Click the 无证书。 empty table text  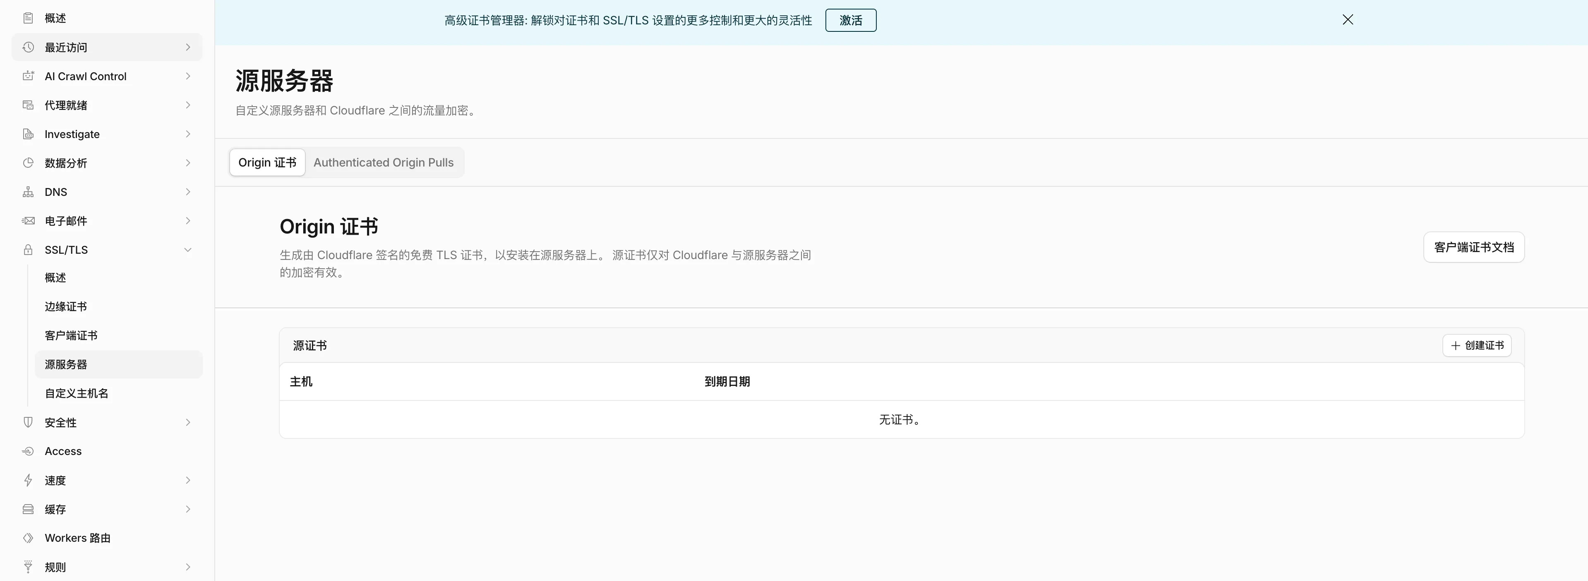click(x=901, y=420)
